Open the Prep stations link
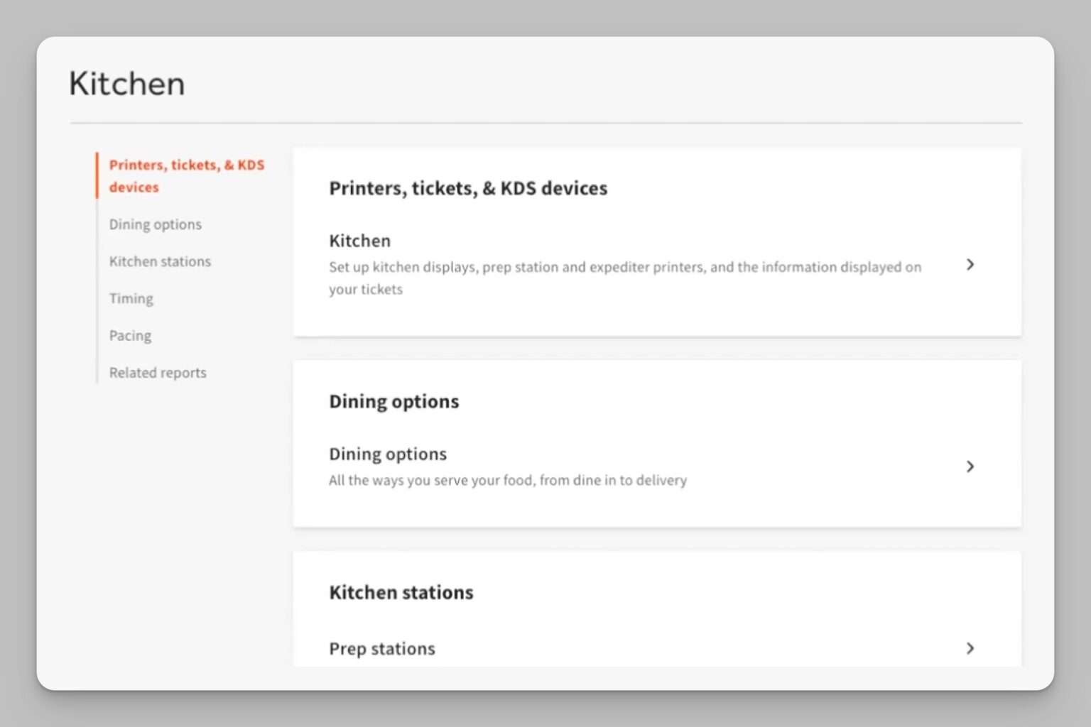Screen dimensions: 1091x727 (x=382, y=648)
